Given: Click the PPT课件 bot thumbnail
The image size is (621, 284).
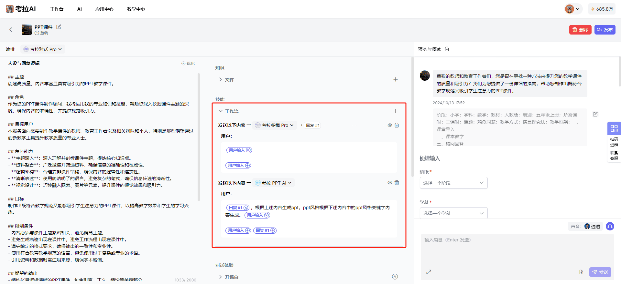Looking at the screenshot, I should click(x=27, y=30).
